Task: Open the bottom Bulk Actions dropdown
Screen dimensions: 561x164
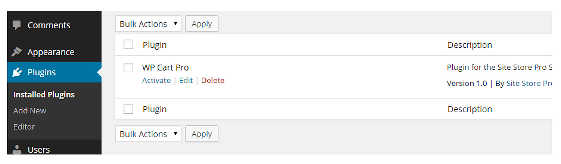Action: pyautogui.click(x=148, y=134)
